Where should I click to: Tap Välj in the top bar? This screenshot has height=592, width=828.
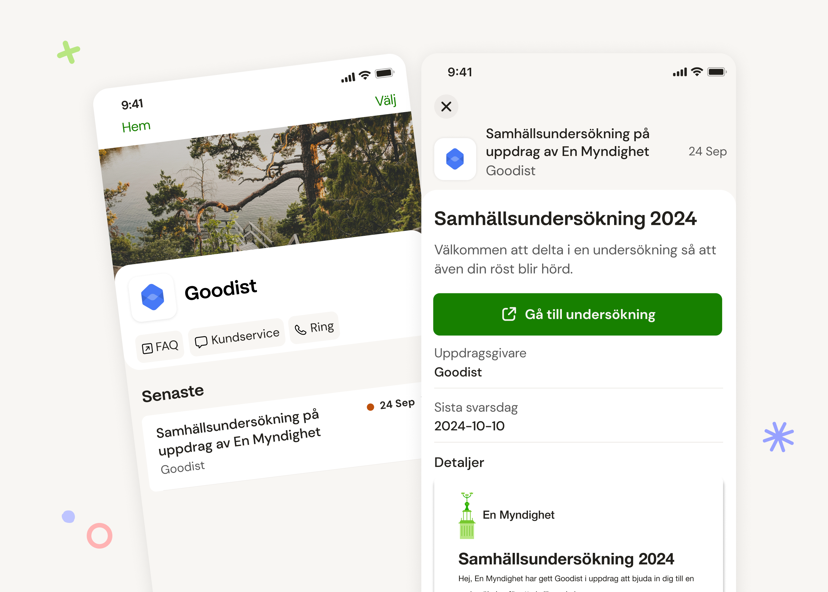(386, 100)
